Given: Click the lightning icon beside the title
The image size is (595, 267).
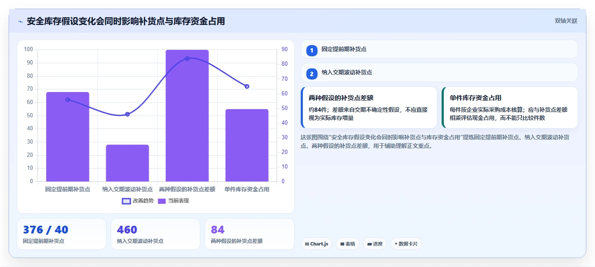Looking at the screenshot, I should pos(20,21).
